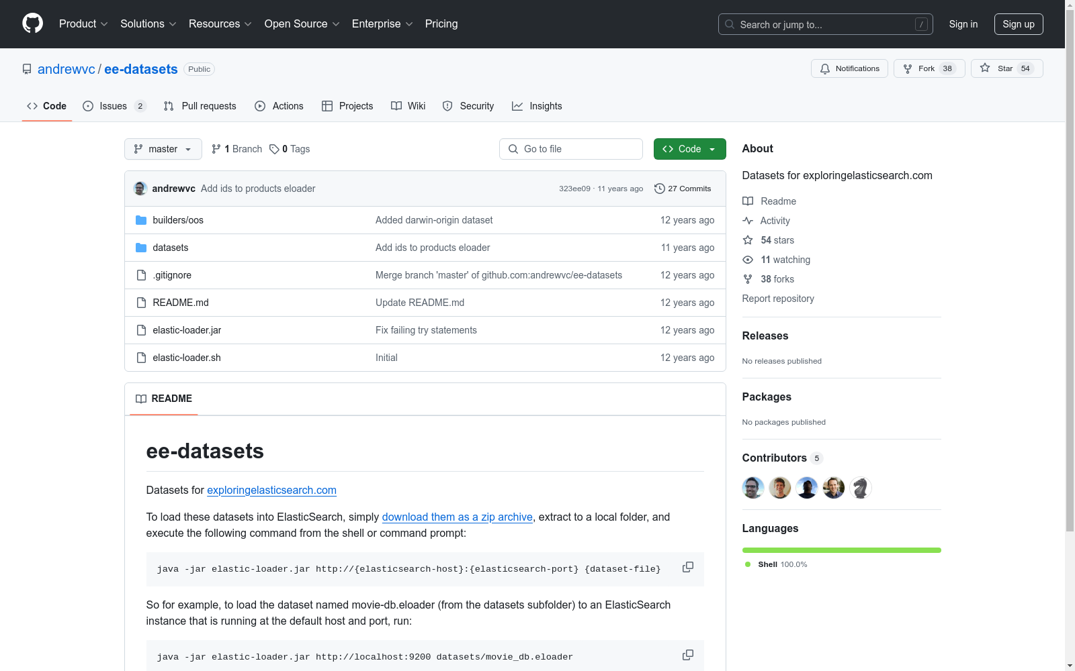This screenshot has height=671, width=1075.
Task: Click the .gitignore file icon
Action: pos(141,275)
